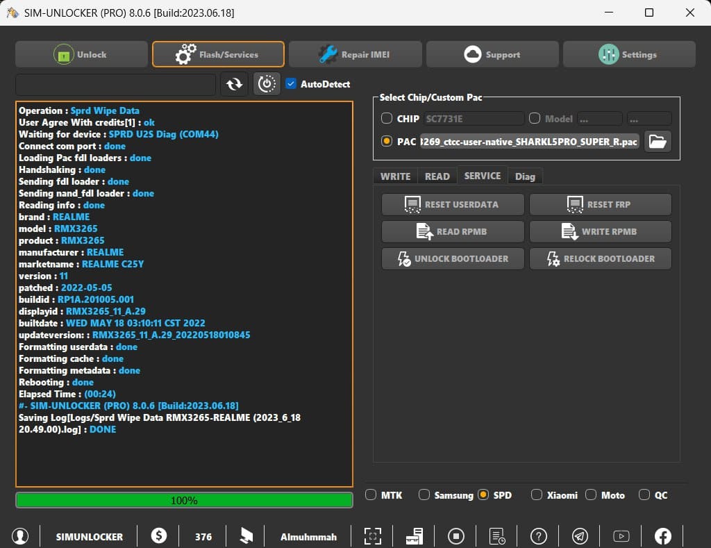Open the Facebook page icon
This screenshot has height=548, width=711.
click(663, 536)
